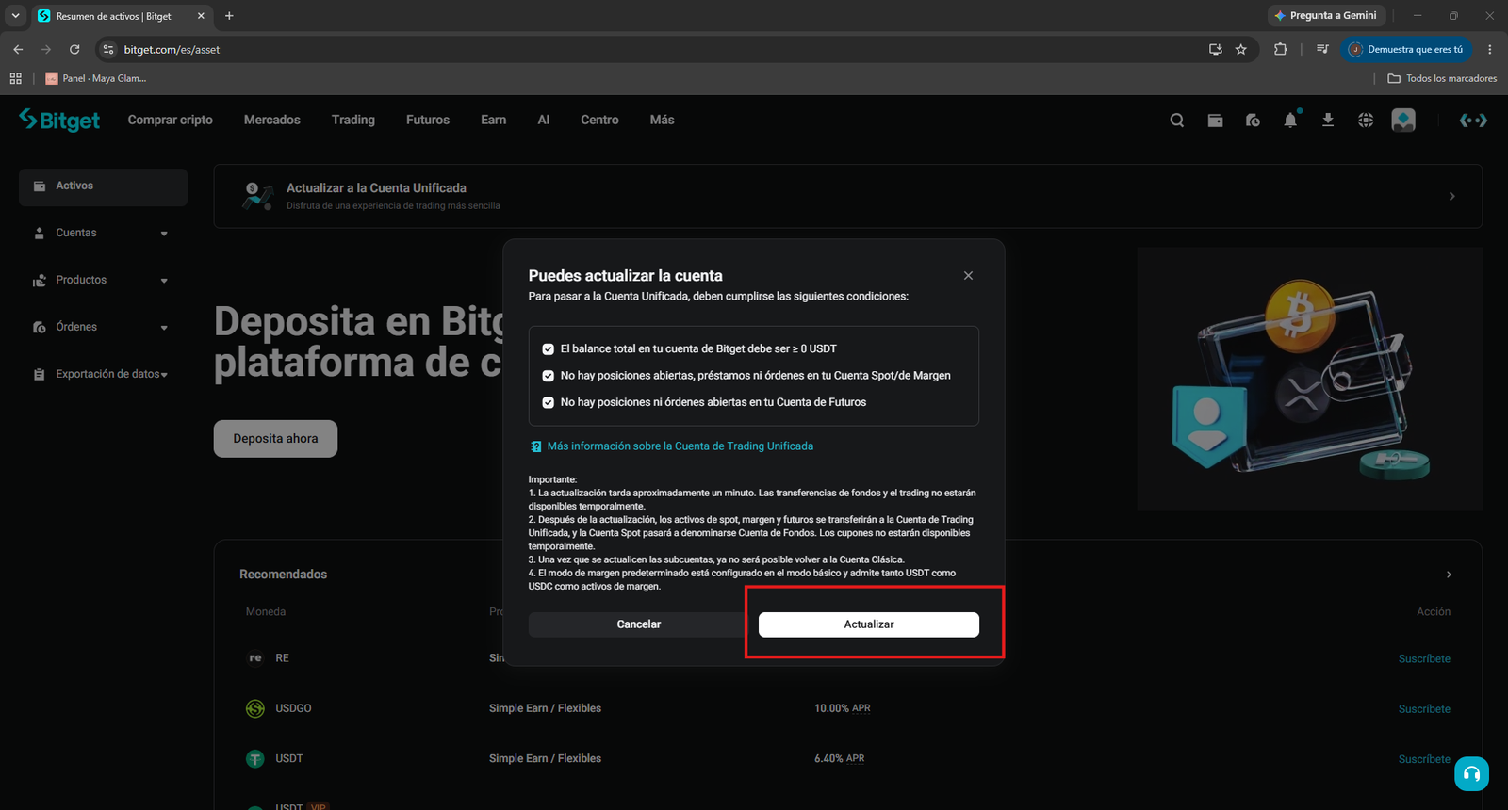The height and width of the screenshot is (810, 1508).
Task: Click the crypto wallet illustration
Action: click(x=1309, y=380)
